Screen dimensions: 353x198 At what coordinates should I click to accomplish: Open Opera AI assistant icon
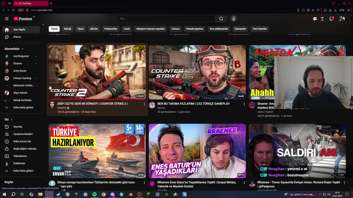(x=342, y=10)
